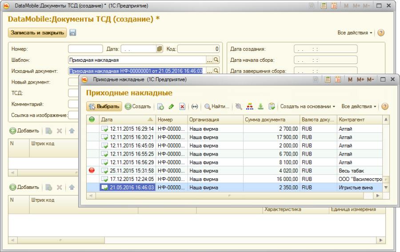Screen dimensions: 400x252
Task: Open the calculator icon in invoices title bar
Action: [328, 80]
